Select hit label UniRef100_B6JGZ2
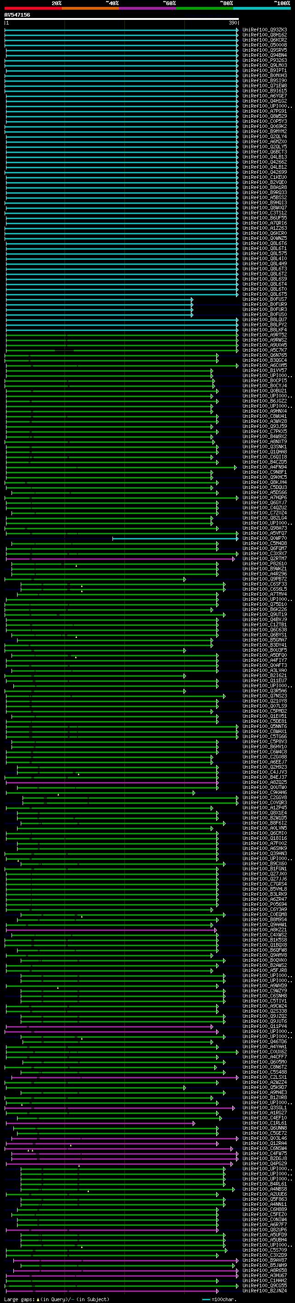The image size is (295, 1303). point(265,401)
